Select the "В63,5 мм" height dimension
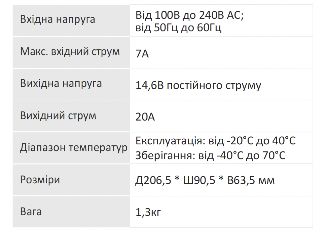325x233 pixels. coord(251,181)
